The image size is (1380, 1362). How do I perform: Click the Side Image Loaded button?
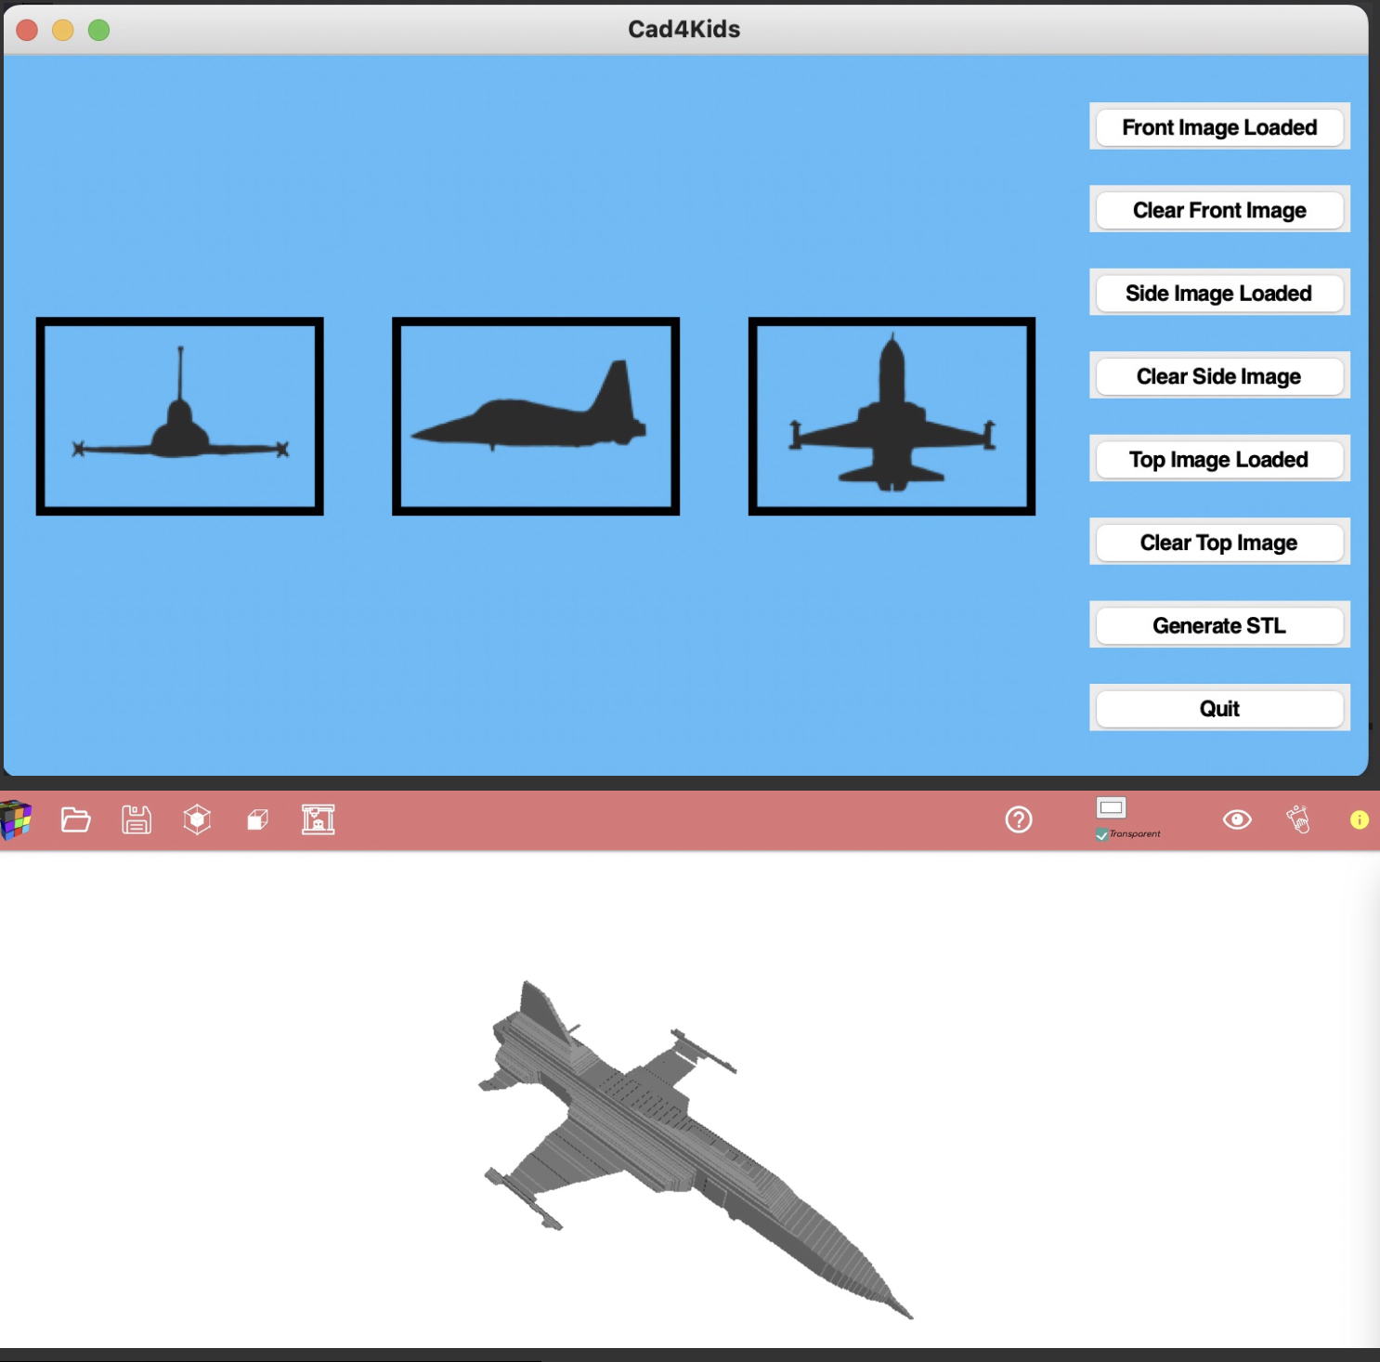tap(1218, 294)
